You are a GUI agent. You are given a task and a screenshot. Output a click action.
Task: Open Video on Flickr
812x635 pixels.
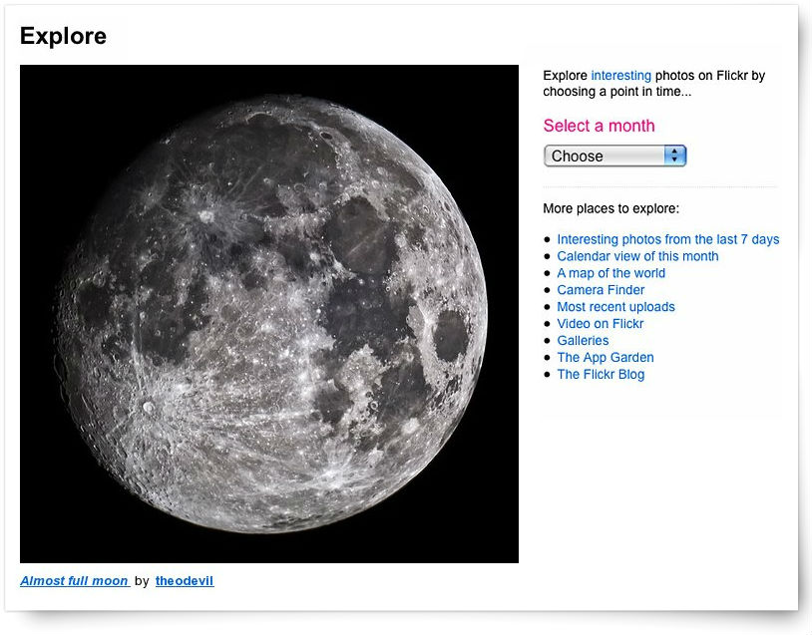pyautogui.click(x=600, y=324)
